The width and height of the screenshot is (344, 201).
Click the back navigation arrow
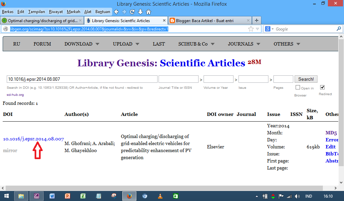116,11
